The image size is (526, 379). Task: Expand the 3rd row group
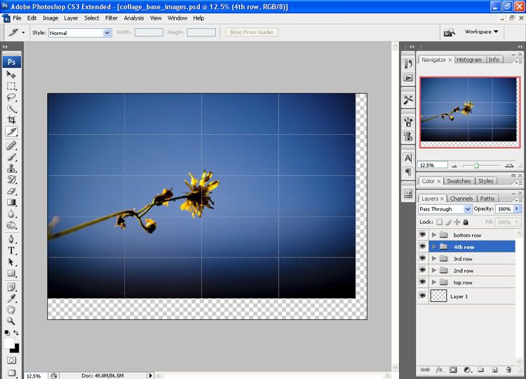click(x=434, y=258)
